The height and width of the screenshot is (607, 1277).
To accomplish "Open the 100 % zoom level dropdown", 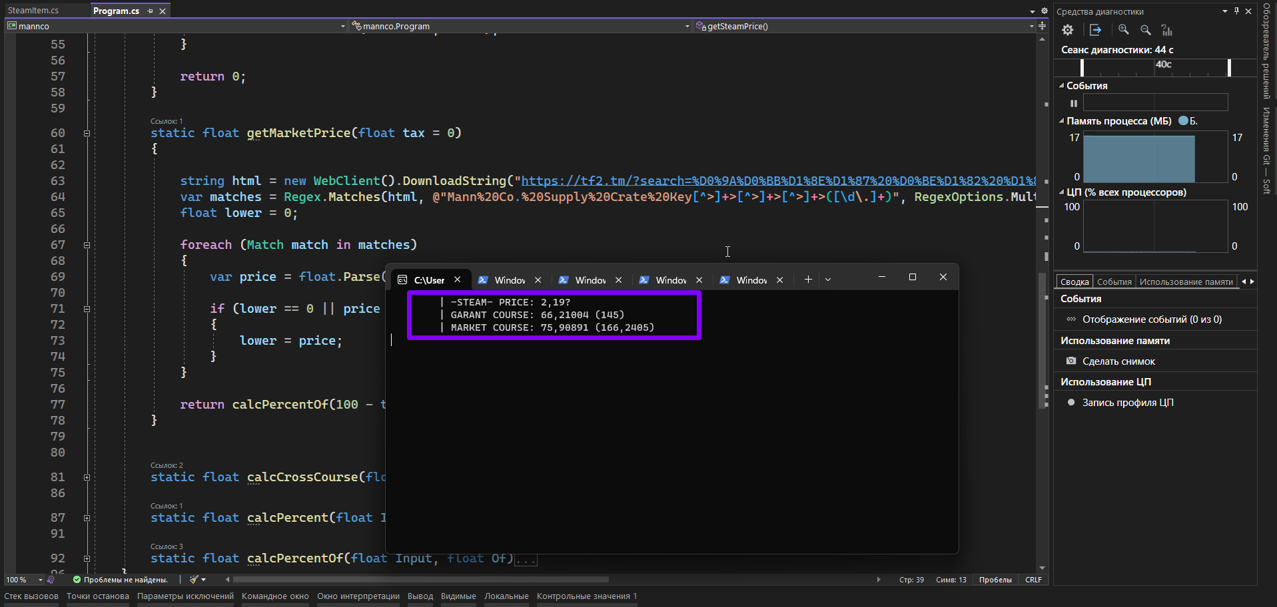I will click(x=40, y=580).
